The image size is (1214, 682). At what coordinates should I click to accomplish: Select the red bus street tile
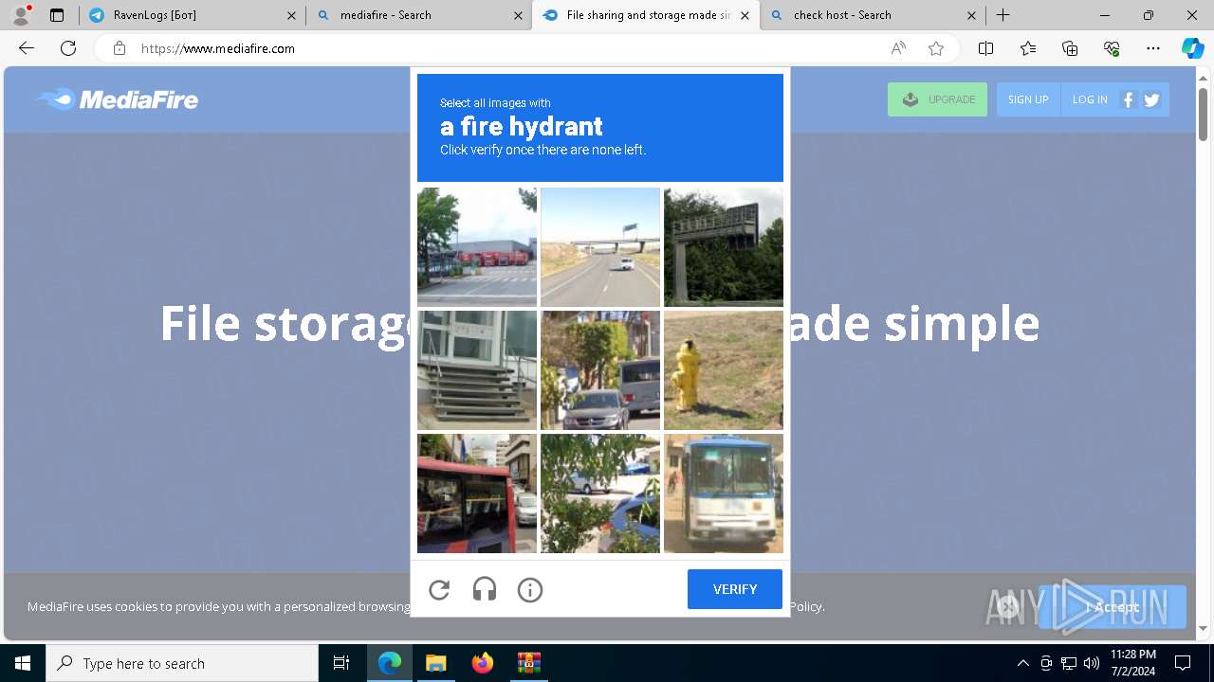point(477,494)
